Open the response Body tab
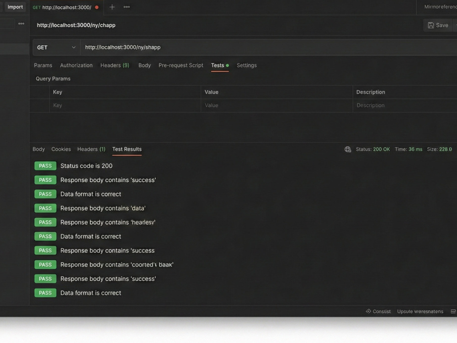 click(x=39, y=149)
